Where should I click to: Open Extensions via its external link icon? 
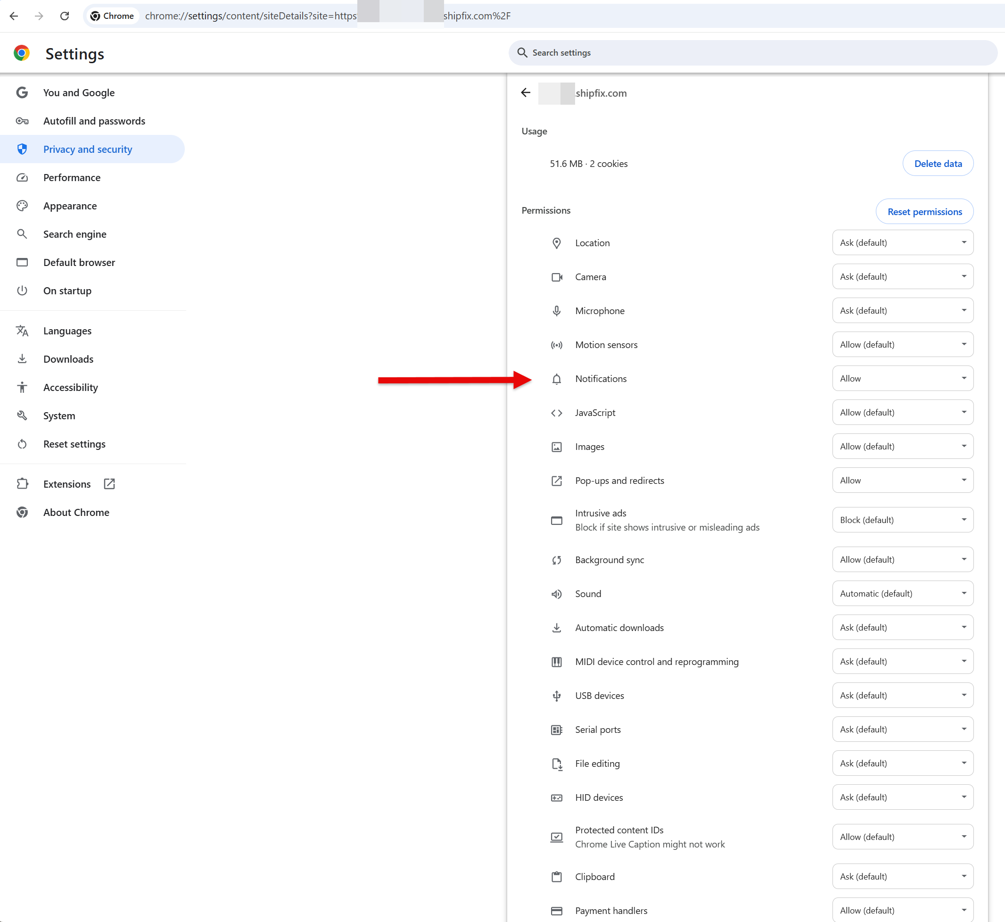109,483
